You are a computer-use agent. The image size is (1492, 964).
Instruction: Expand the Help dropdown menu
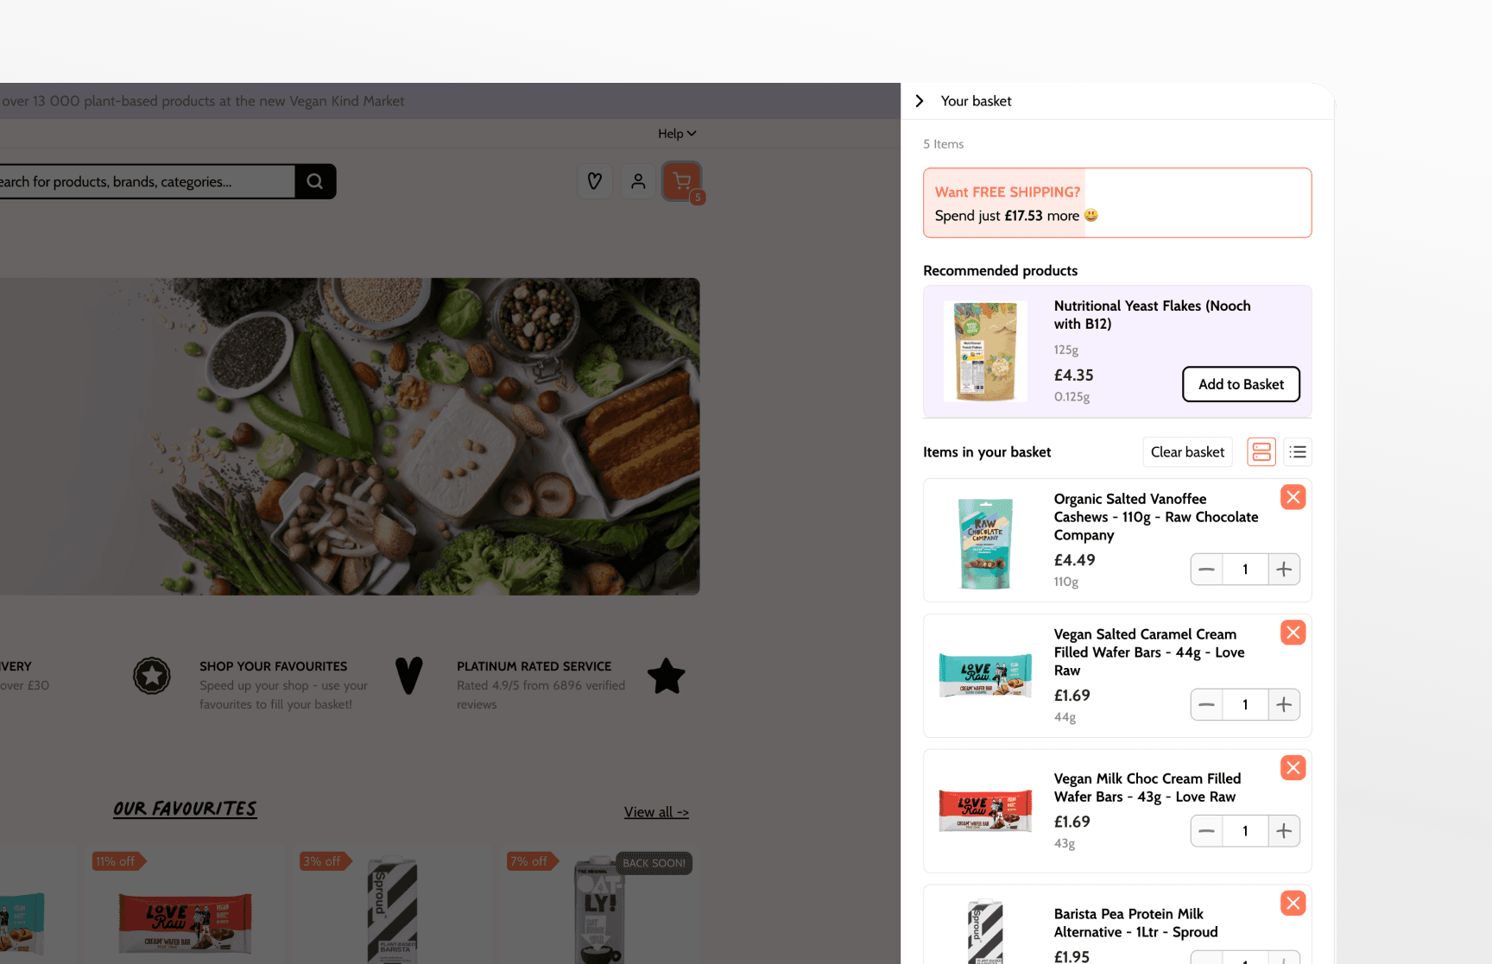pyautogui.click(x=677, y=134)
